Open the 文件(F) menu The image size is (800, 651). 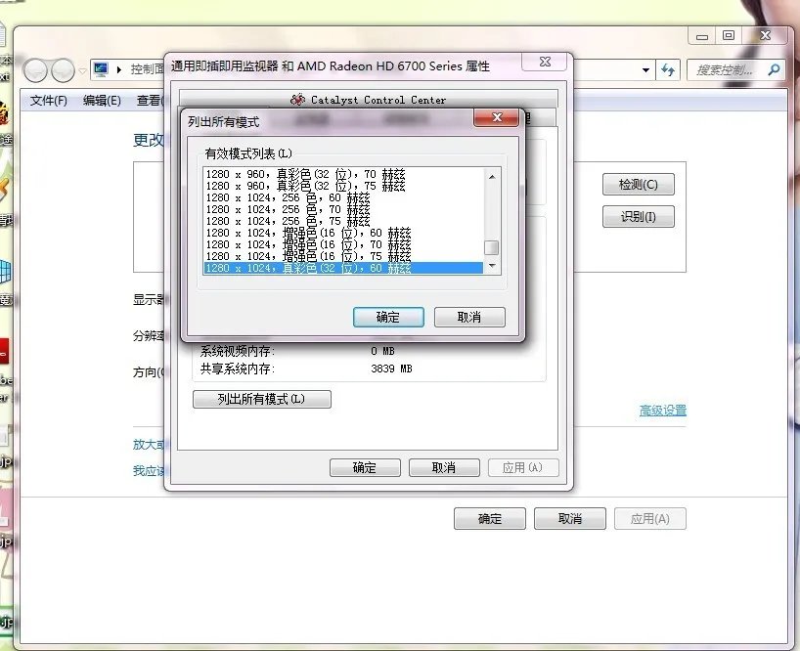pos(48,101)
